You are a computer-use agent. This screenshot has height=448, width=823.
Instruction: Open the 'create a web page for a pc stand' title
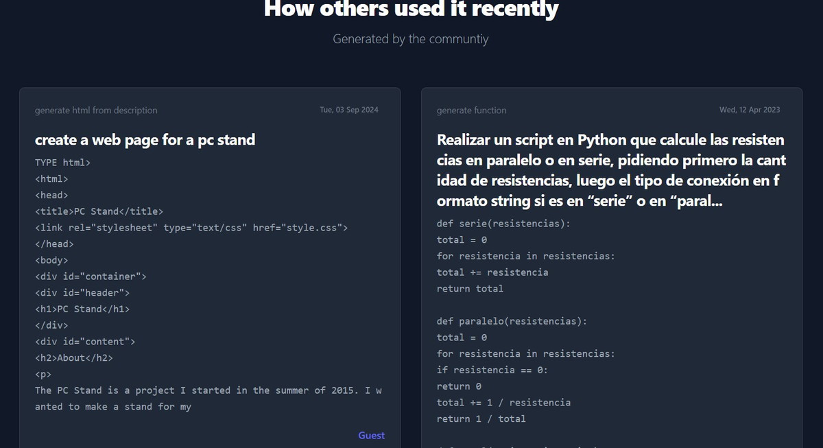coord(145,140)
